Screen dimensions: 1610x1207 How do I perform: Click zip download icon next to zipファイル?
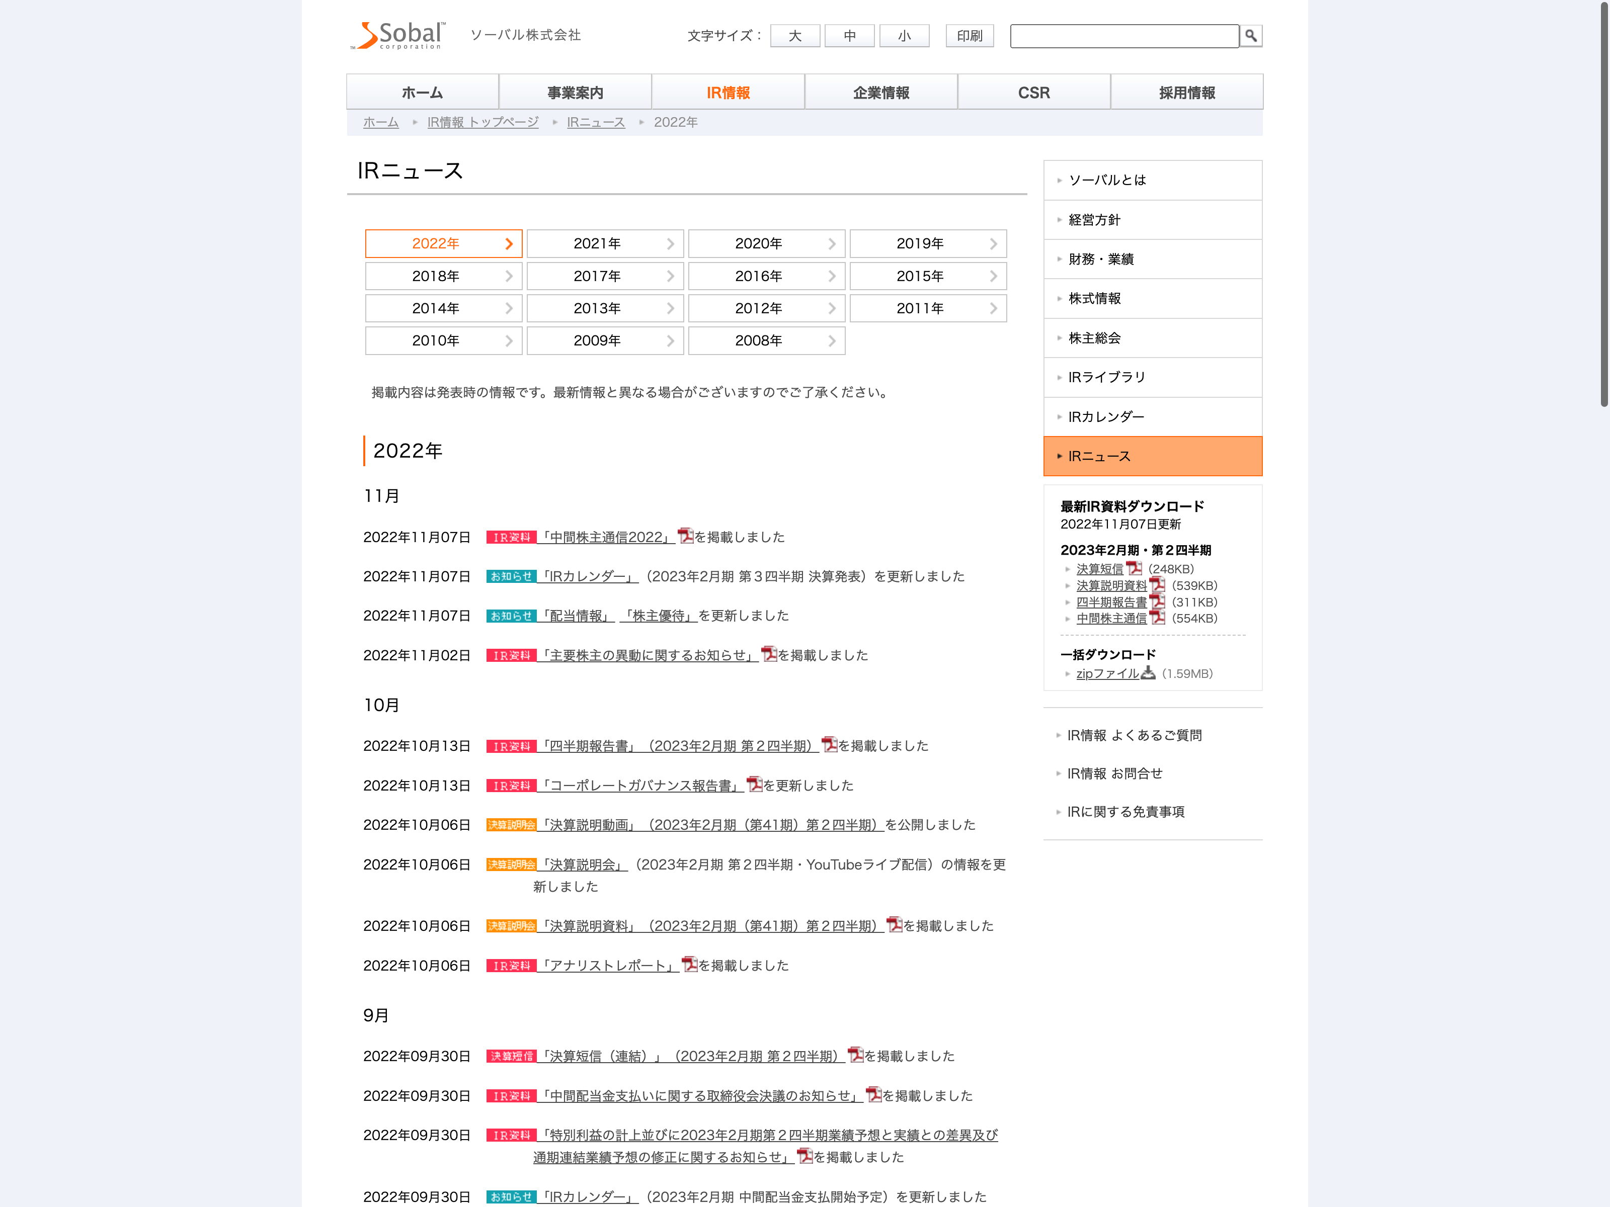pos(1148,673)
